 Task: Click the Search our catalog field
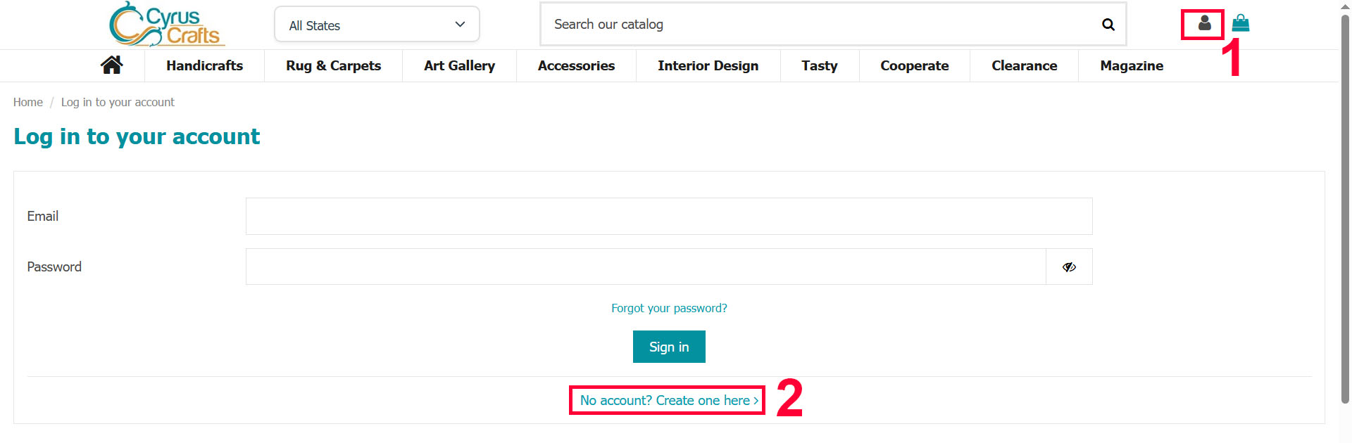pyautogui.click(x=817, y=25)
